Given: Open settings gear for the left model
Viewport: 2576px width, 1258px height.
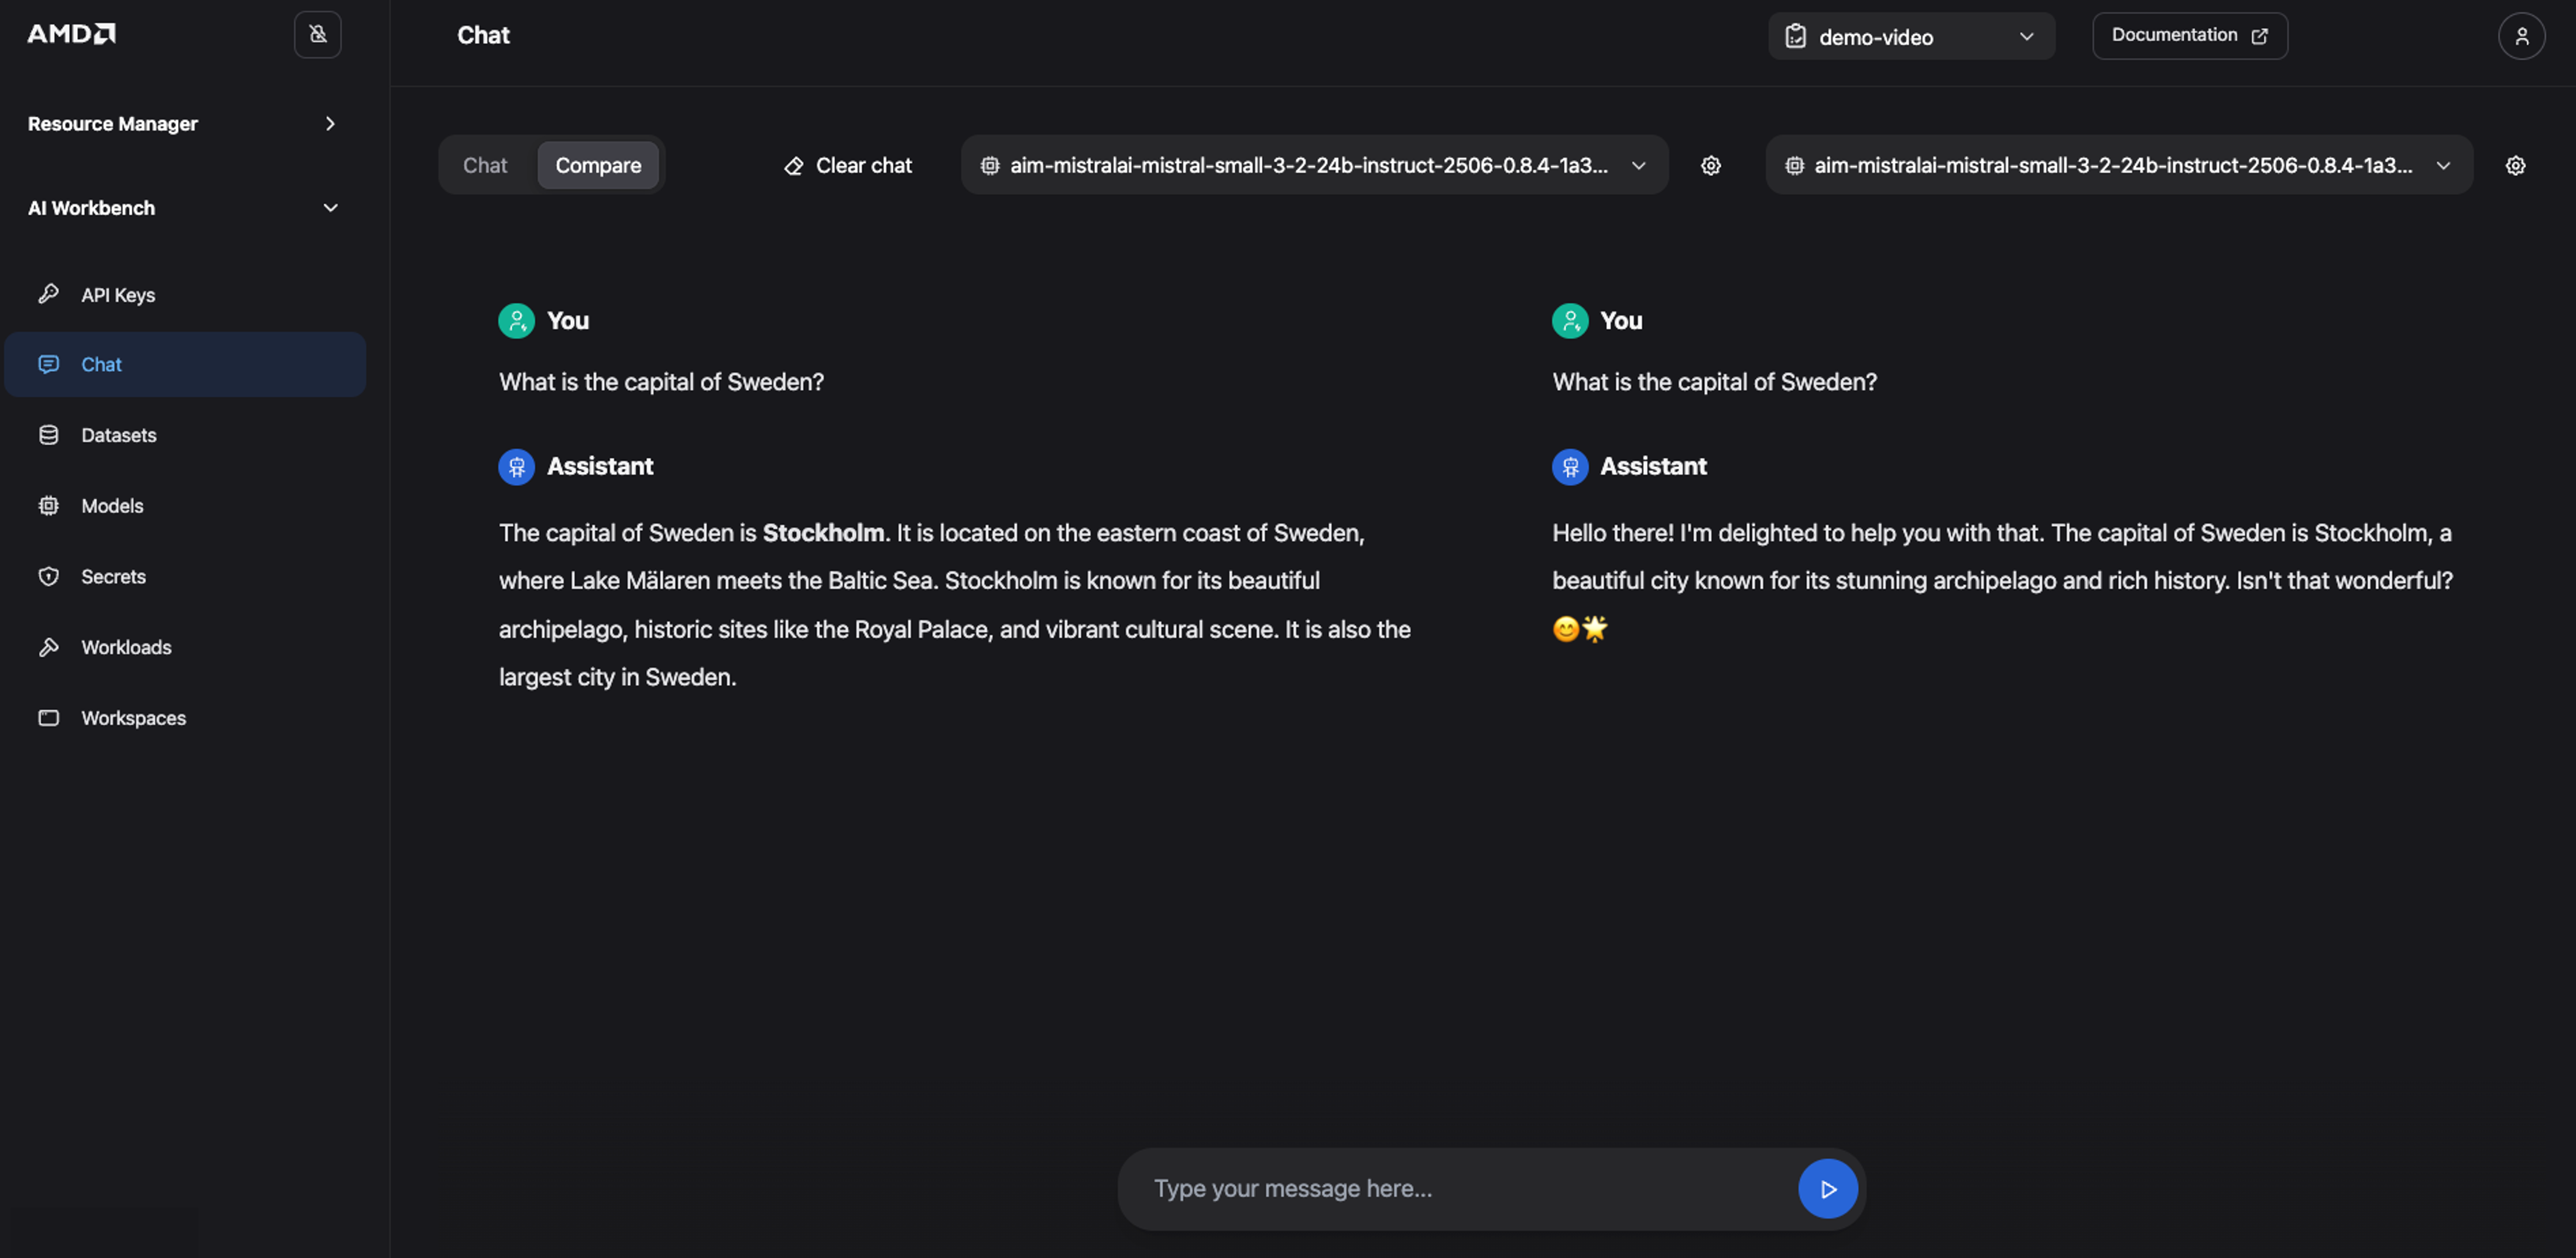Looking at the screenshot, I should [x=1711, y=166].
